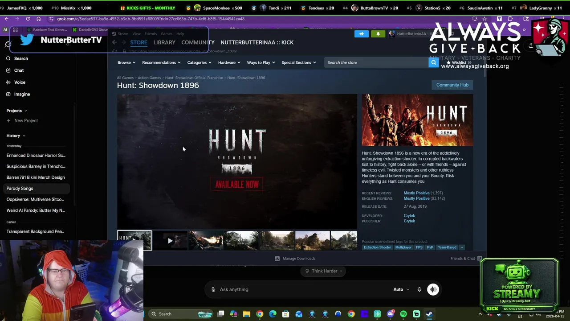The width and height of the screenshot is (570, 321).
Task: Bookmark this page with the star icon
Action: click(484, 19)
